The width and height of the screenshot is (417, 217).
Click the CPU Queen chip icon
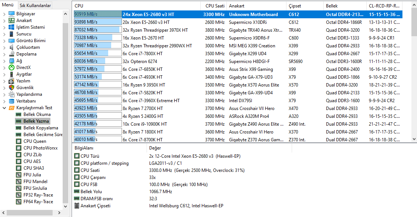(18, 141)
